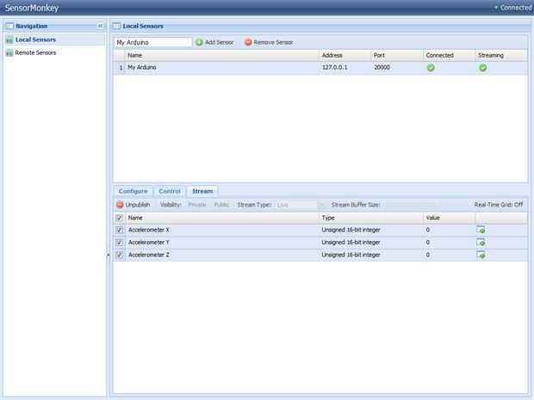Click the green Add Sensor plus icon
Screen dimensions: 534x400
click(x=199, y=42)
